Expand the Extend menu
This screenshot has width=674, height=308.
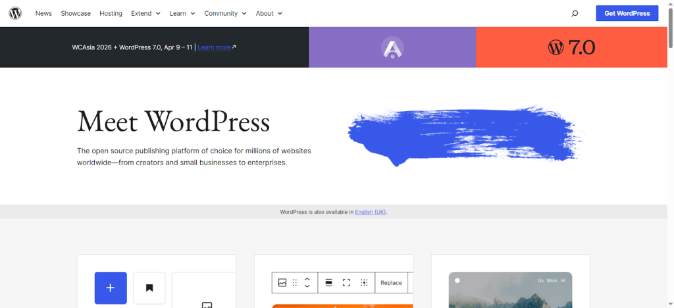145,13
